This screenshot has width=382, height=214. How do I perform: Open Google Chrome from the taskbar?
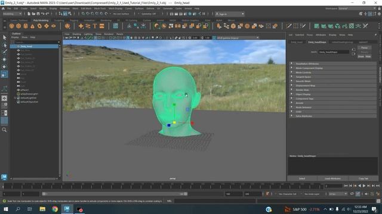(x=55, y=209)
